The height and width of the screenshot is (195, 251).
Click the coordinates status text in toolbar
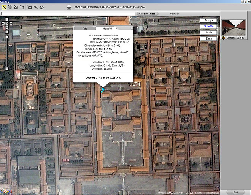point(110,7)
